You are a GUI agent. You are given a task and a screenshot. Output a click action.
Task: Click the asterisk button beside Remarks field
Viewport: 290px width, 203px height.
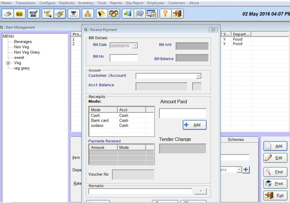[x=200, y=191]
